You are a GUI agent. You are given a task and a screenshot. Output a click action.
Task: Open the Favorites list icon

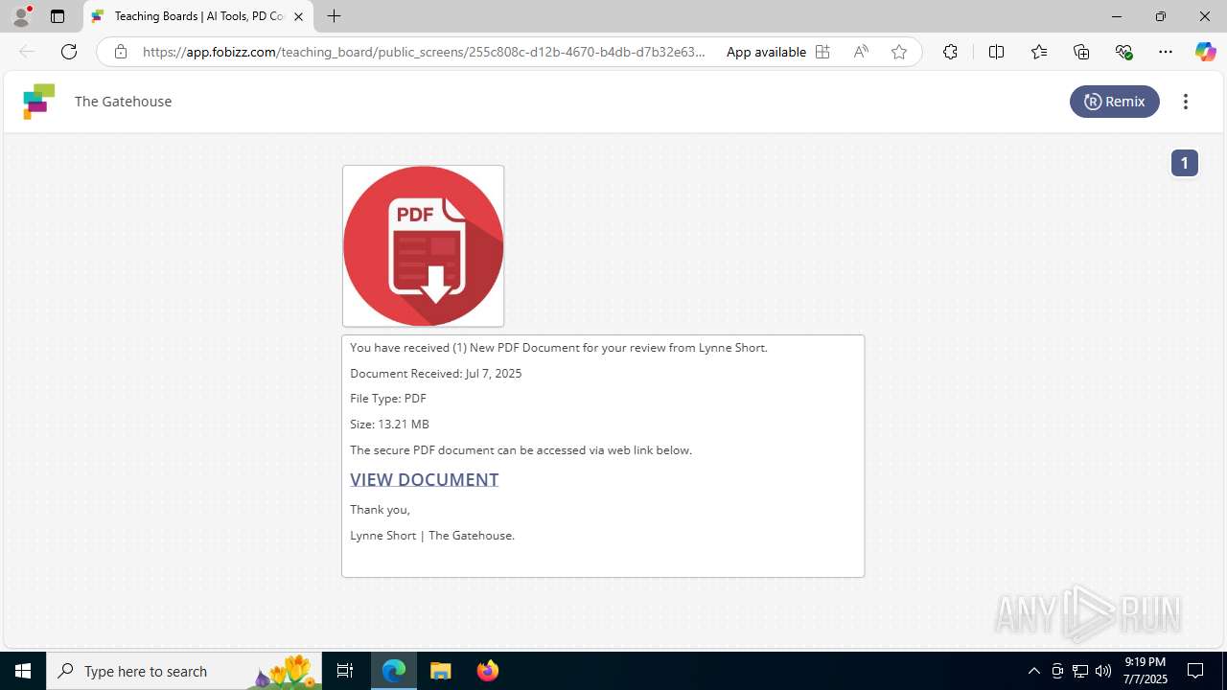coord(1039,52)
